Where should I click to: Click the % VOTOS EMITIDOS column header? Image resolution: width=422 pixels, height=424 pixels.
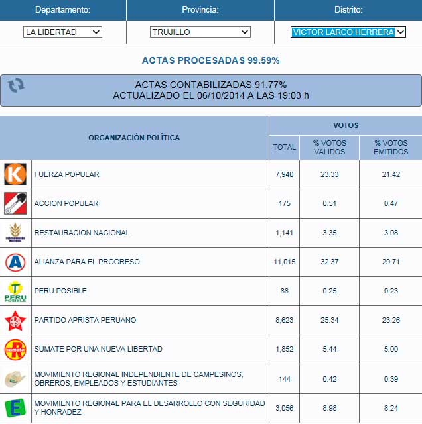point(390,147)
